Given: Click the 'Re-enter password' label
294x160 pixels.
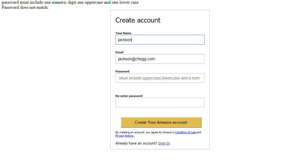Looking at the screenshot, I should pyautogui.click(x=129, y=96).
